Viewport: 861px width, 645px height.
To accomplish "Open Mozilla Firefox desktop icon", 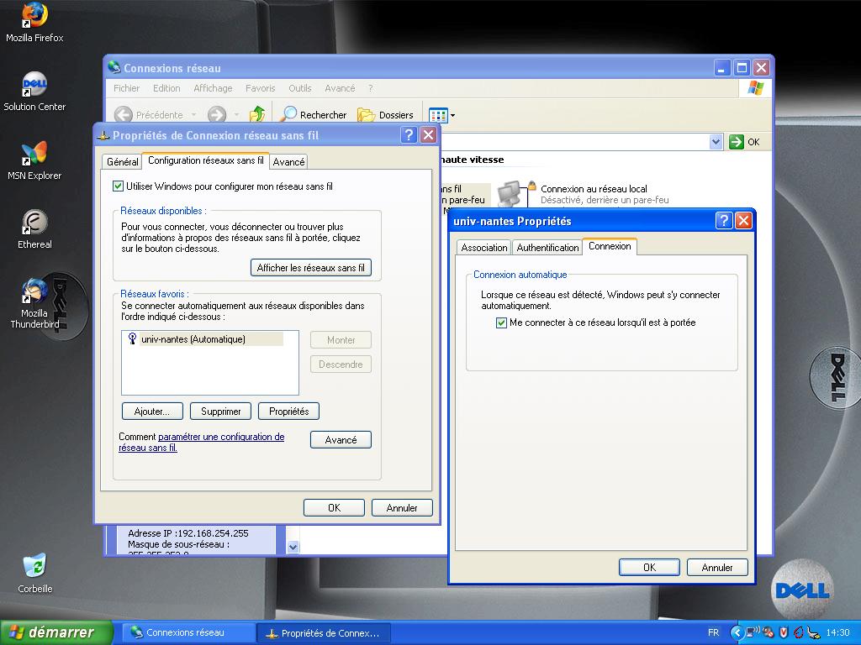I will (34, 17).
